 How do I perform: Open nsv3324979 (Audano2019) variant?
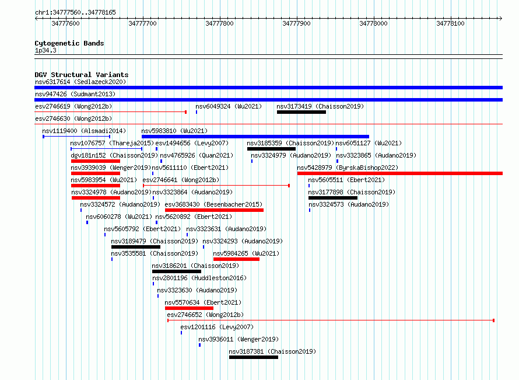(x=291, y=155)
